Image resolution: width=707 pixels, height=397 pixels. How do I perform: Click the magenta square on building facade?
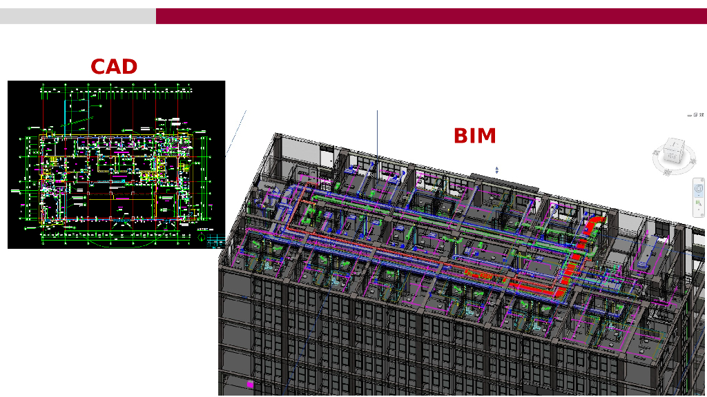(x=249, y=384)
